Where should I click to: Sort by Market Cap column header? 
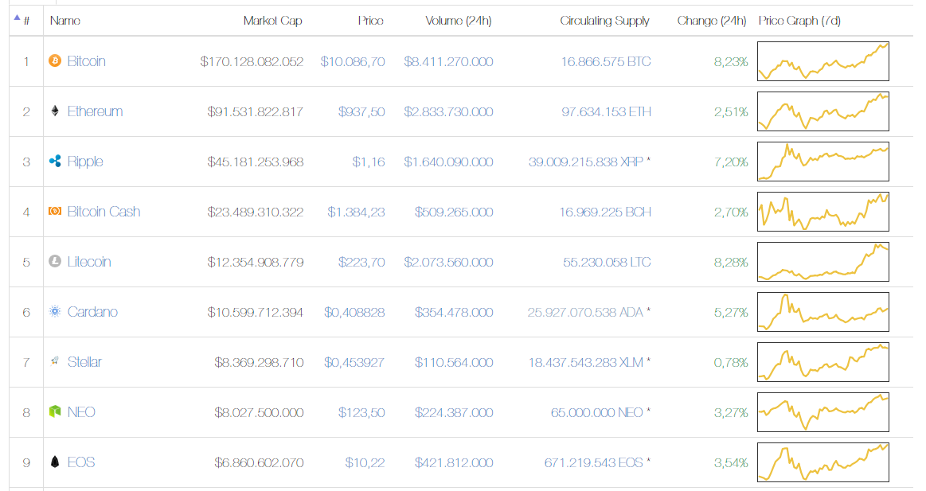[272, 21]
